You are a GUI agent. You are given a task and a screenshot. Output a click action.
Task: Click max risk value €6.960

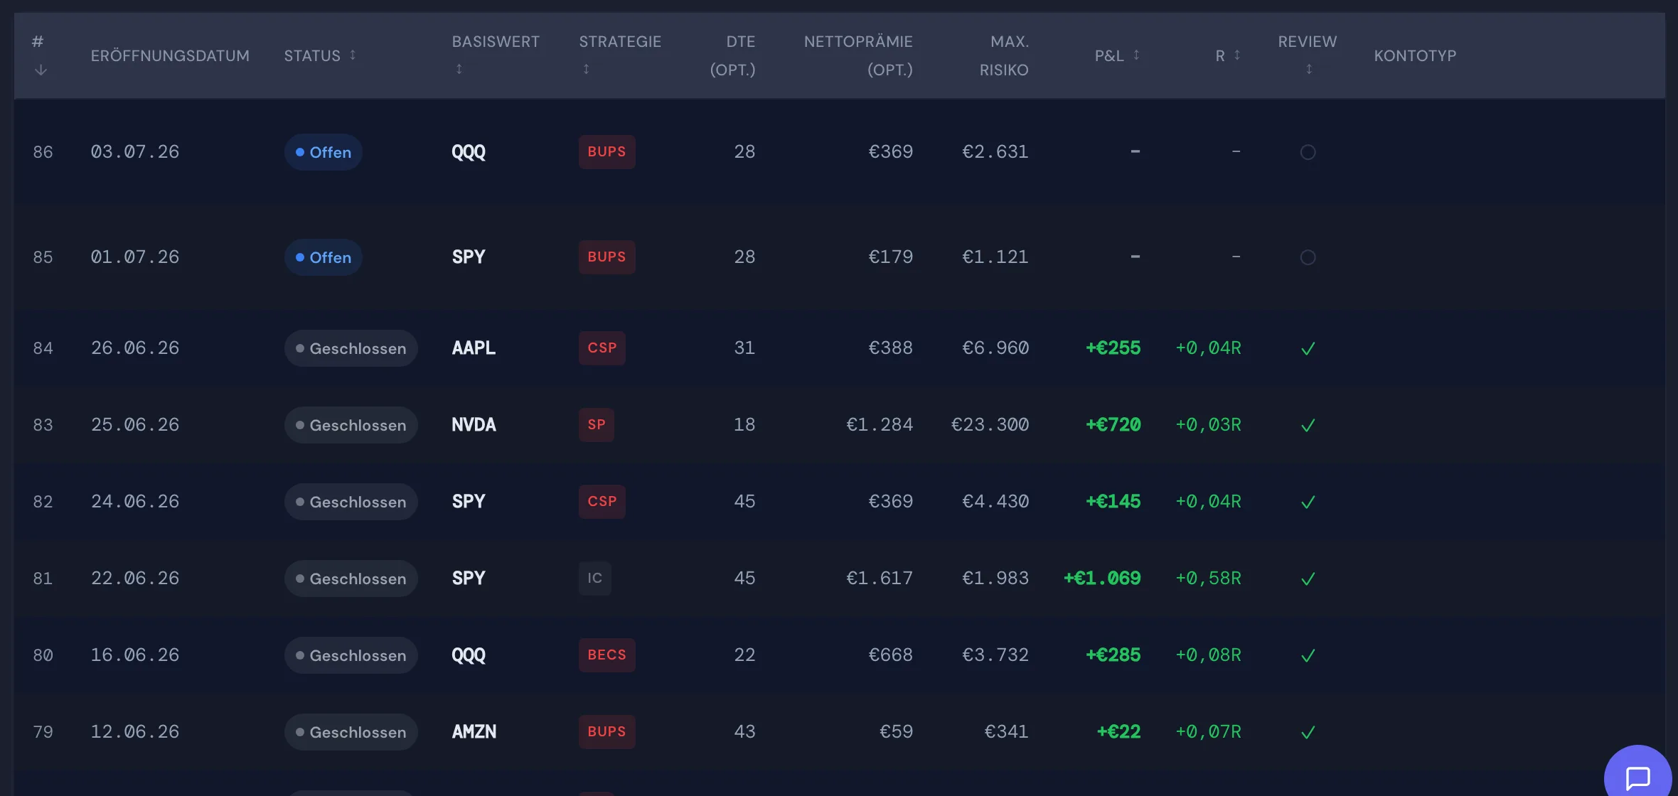click(x=995, y=348)
